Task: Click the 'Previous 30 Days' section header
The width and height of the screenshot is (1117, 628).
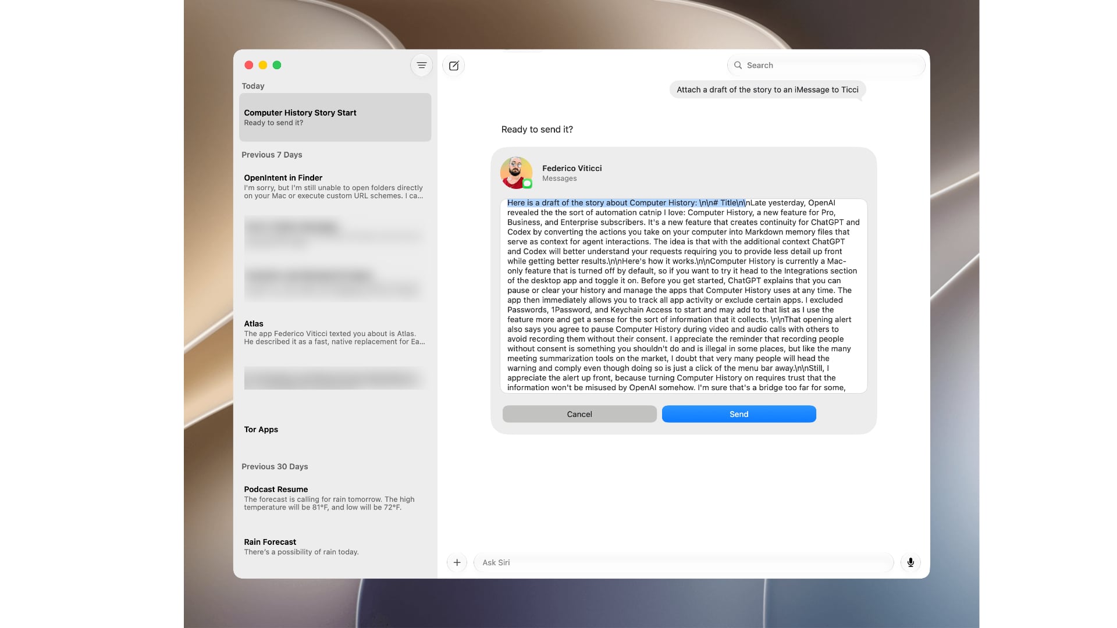Action: point(275,466)
